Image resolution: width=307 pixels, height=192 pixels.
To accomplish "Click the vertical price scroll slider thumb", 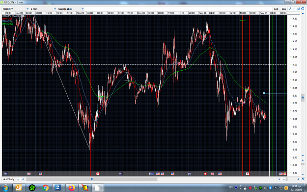I will click(303, 97).
